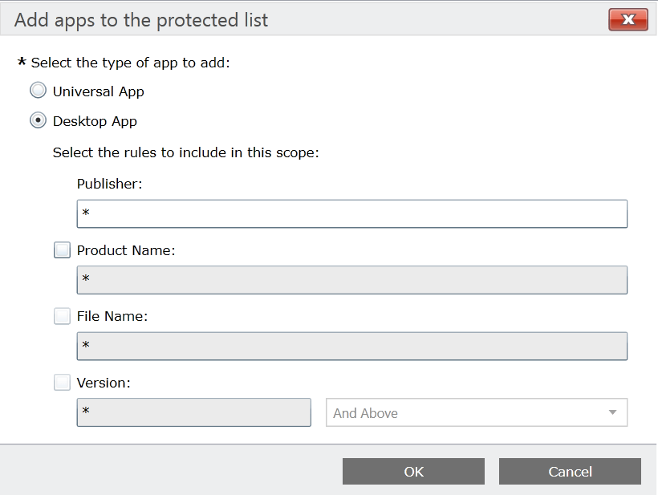Click the Version label text

pos(104,383)
